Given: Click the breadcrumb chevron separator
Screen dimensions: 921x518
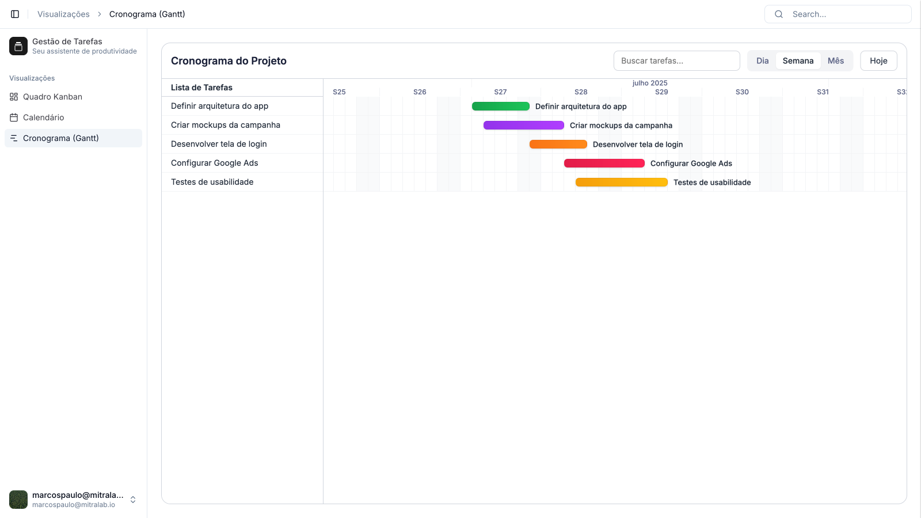Looking at the screenshot, I should coord(99,14).
